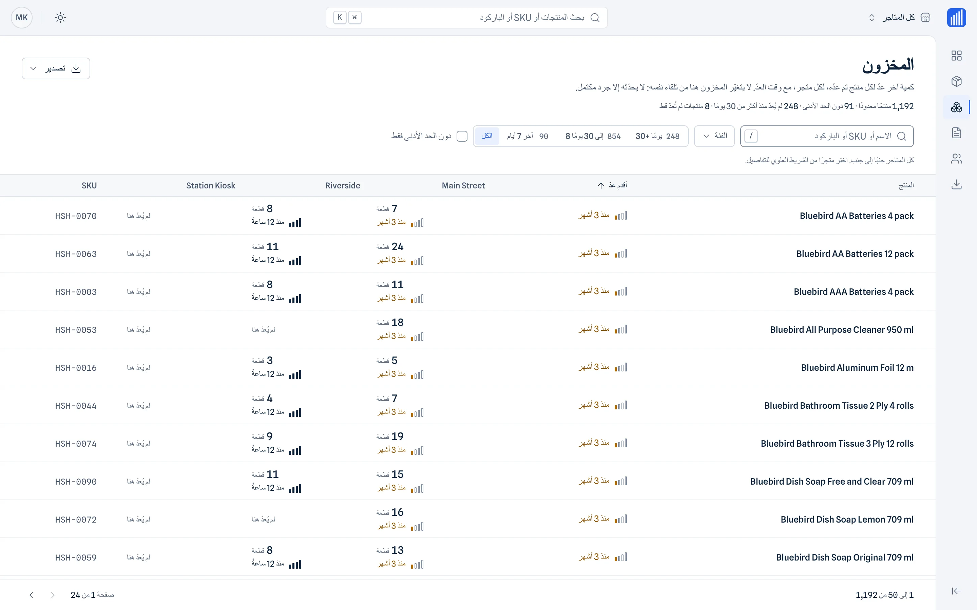
Task: Click the store icon in top bar
Action: 925,18
